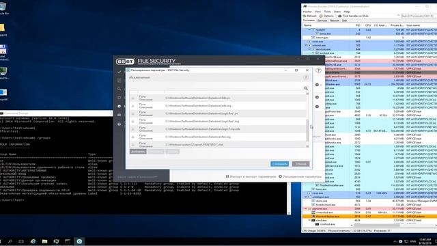Click Find handles or DLLs toolbar button
The width and height of the screenshot is (437, 246).
pyautogui.click(x=353, y=16)
